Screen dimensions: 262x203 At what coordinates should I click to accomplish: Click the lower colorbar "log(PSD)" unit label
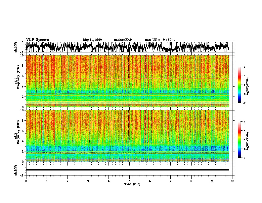point(248,141)
